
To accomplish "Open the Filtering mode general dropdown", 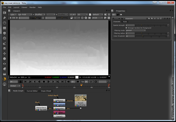I will click(x=136, y=30).
